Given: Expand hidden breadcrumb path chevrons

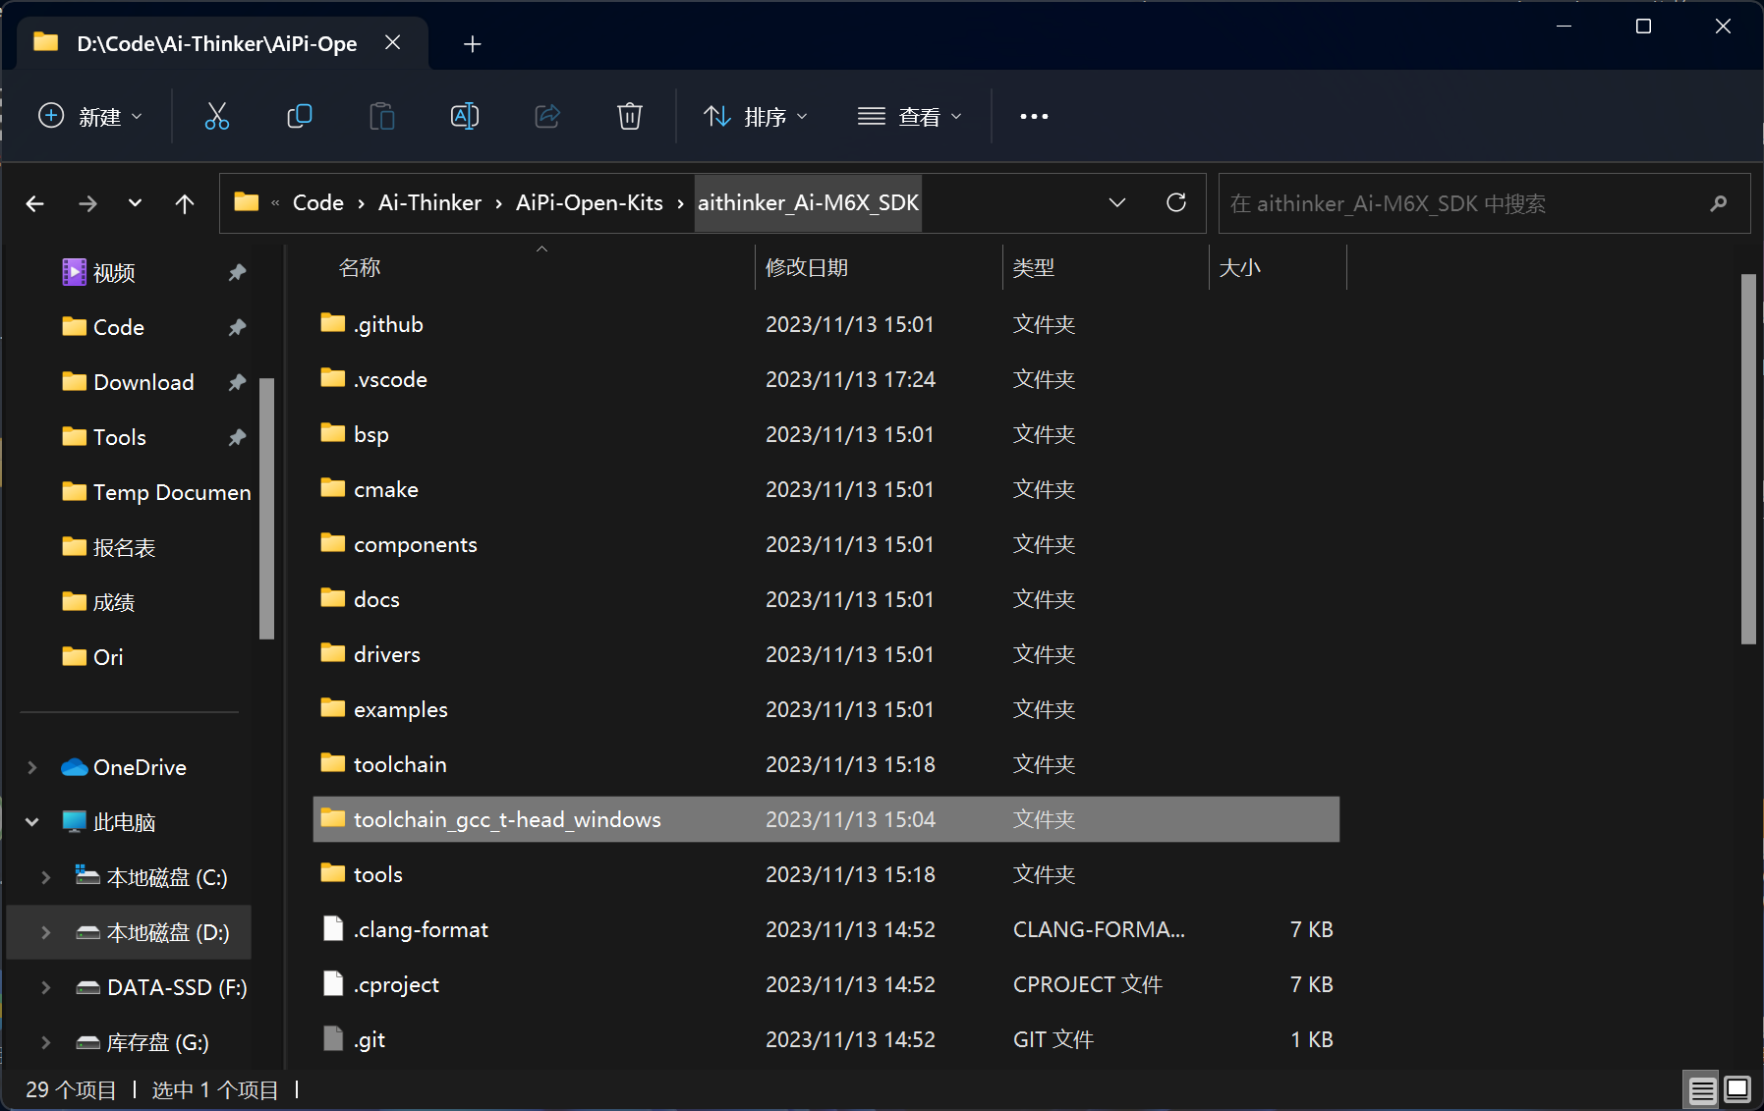Looking at the screenshot, I should click(275, 202).
